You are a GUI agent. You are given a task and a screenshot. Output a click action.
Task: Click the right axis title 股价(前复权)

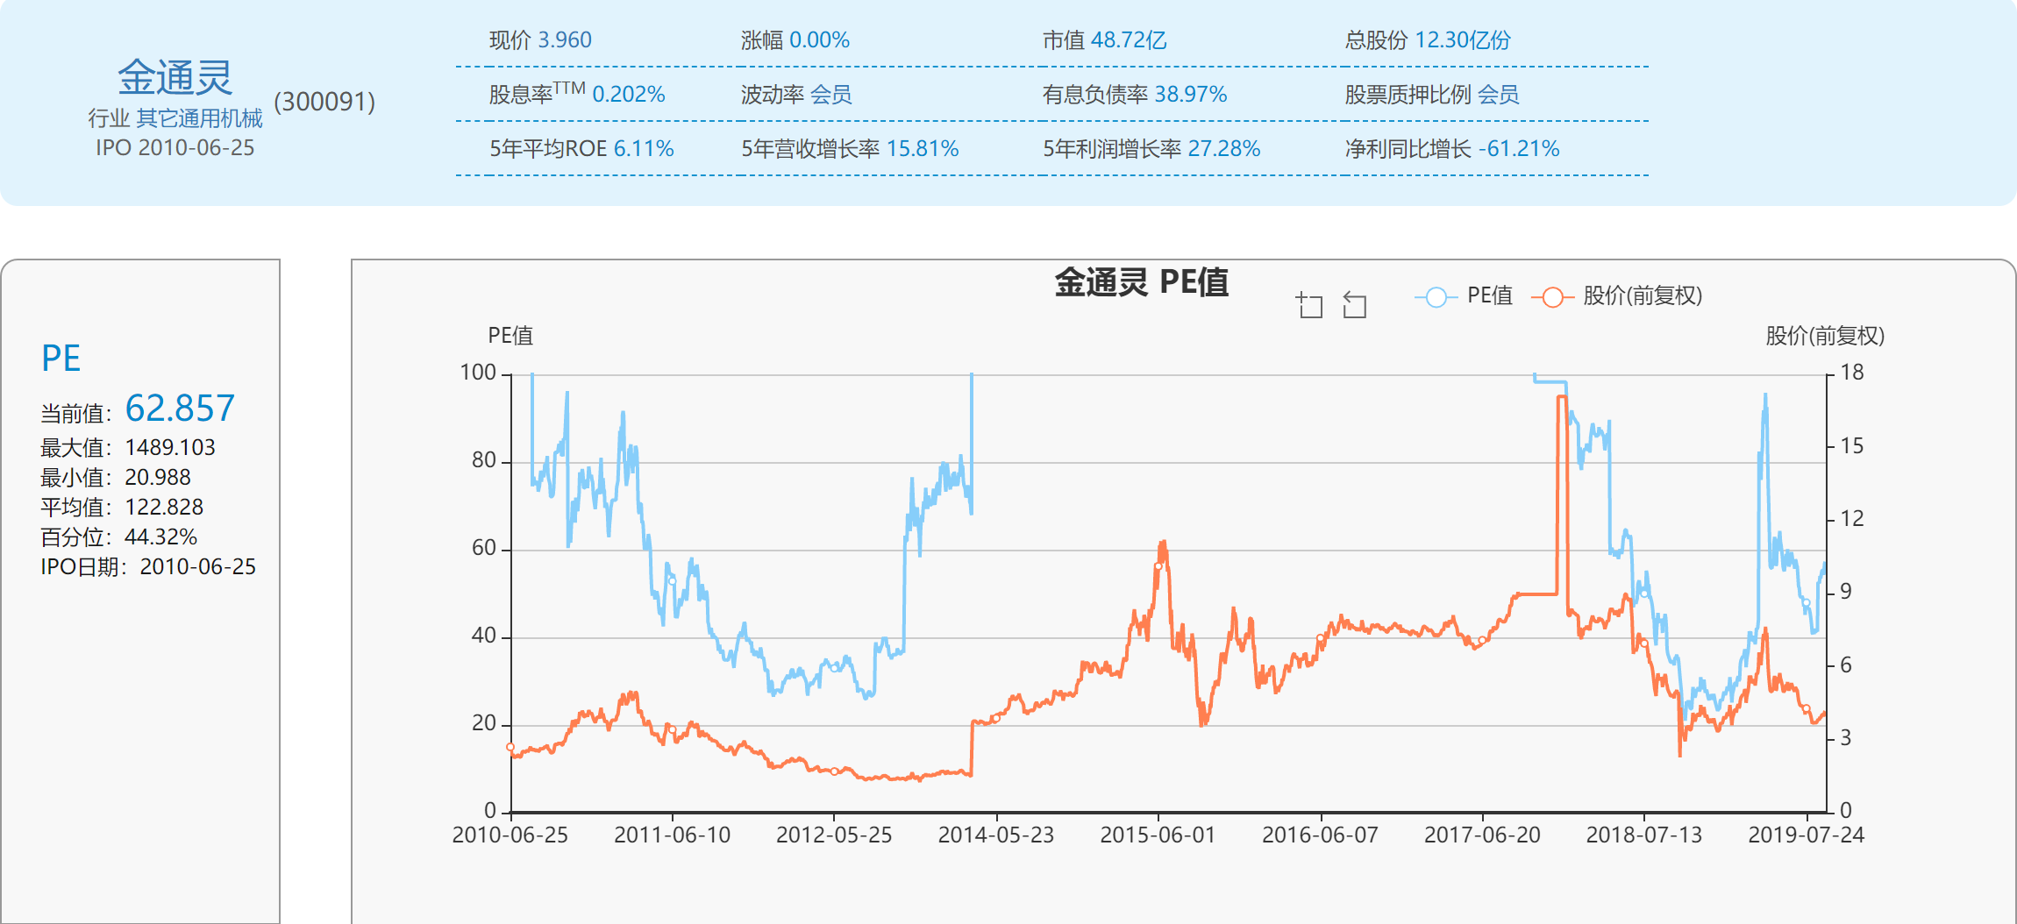[x=1825, y=336]
